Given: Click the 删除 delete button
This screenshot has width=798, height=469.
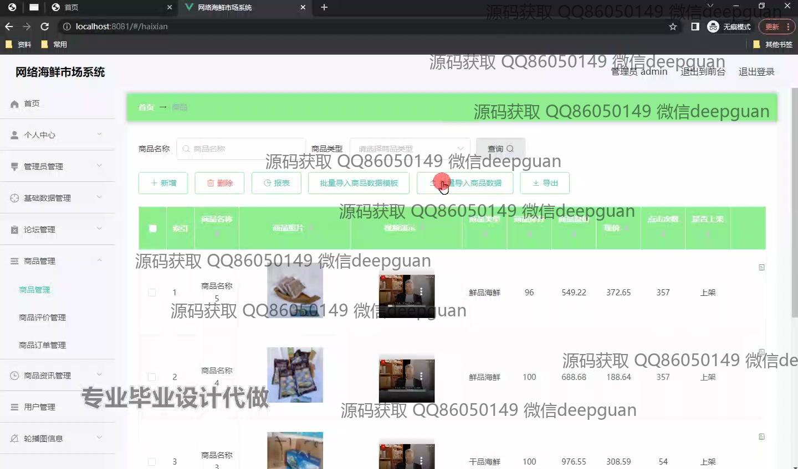Looking at the screenshot, I should coord(219,183).
